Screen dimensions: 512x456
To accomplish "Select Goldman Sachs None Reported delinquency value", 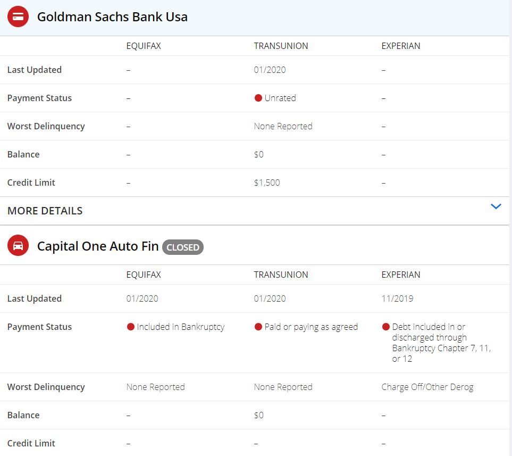I will click(x=283, y=126).
